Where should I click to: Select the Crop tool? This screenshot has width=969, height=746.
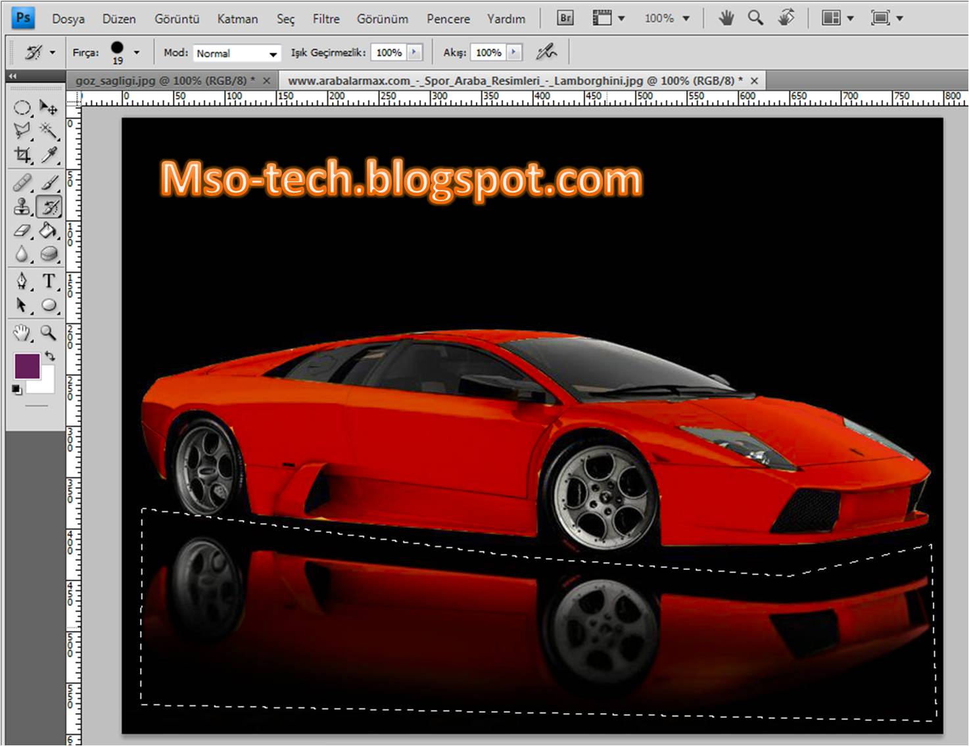(x=22, y=155)
